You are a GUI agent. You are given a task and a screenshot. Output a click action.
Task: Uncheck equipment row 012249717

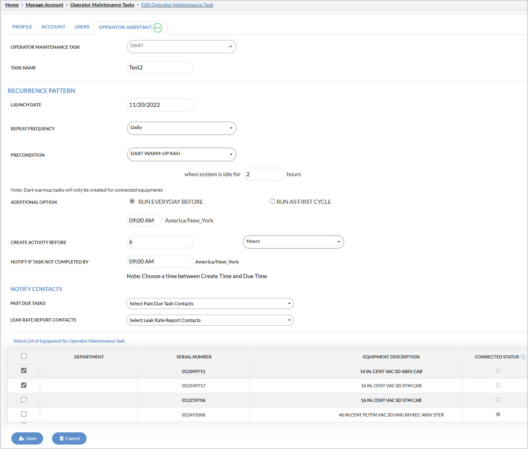pyautogui.click(x=24, y=385)
